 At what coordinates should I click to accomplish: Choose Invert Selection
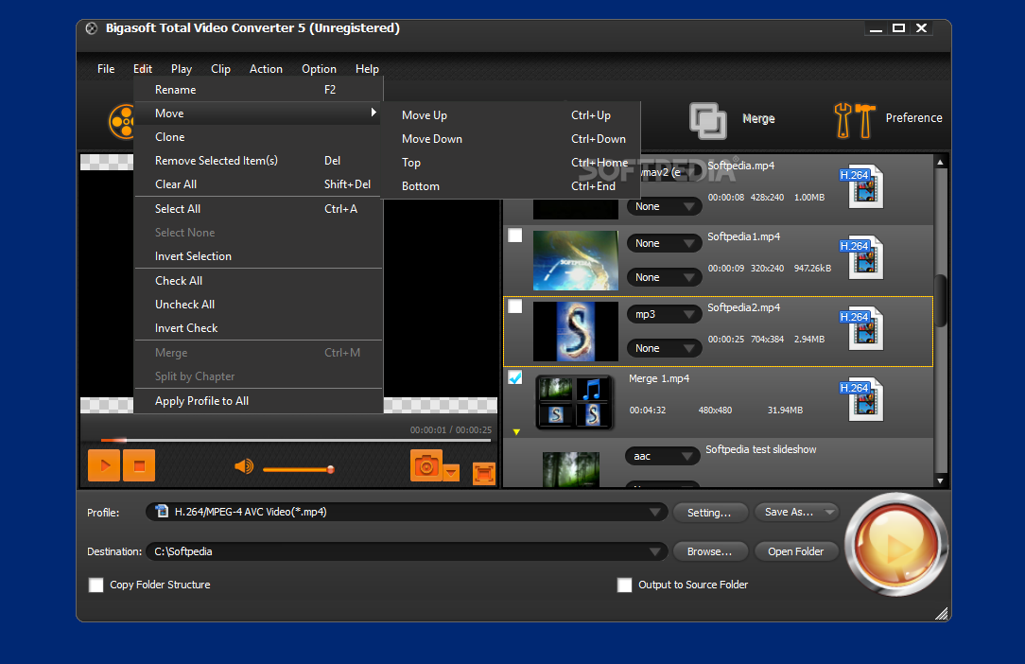click(x=258, y=256)
